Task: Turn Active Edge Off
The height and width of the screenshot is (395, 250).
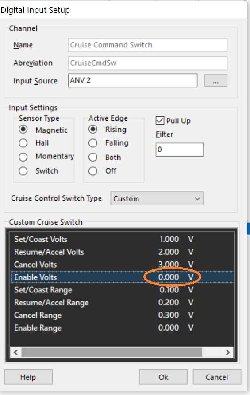Action: point(93,171)
